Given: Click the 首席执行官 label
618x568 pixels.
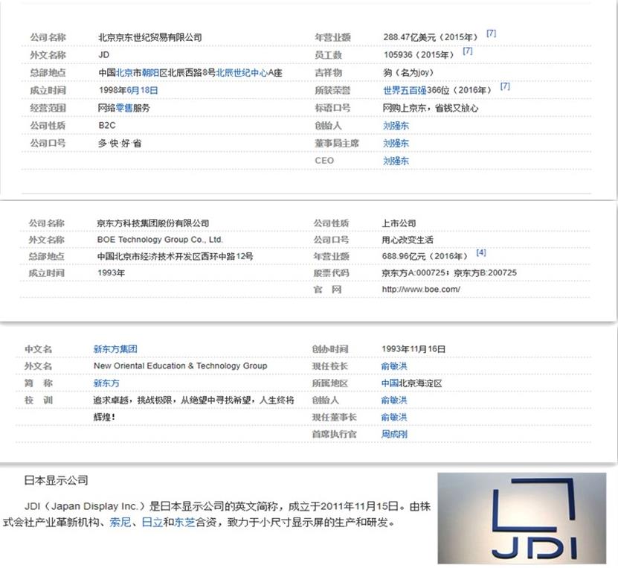Looking at the screenshot, I should pyautogui.click(x=334, y=434).
